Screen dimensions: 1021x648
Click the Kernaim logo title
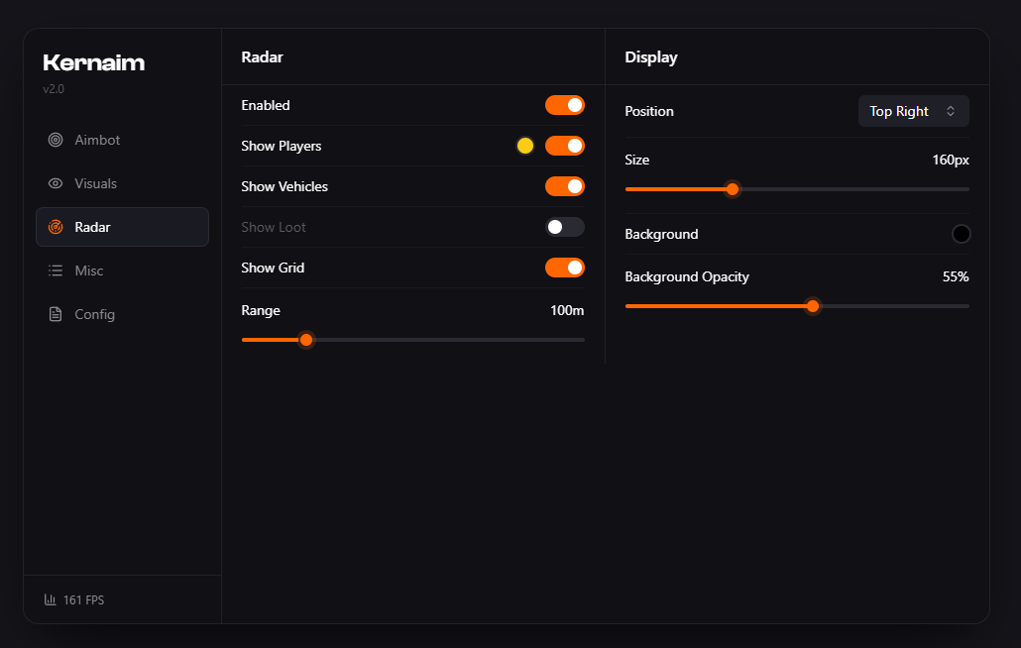point(94,63)
